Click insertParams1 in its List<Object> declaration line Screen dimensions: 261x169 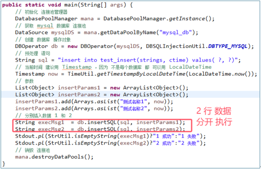[79, 88]
